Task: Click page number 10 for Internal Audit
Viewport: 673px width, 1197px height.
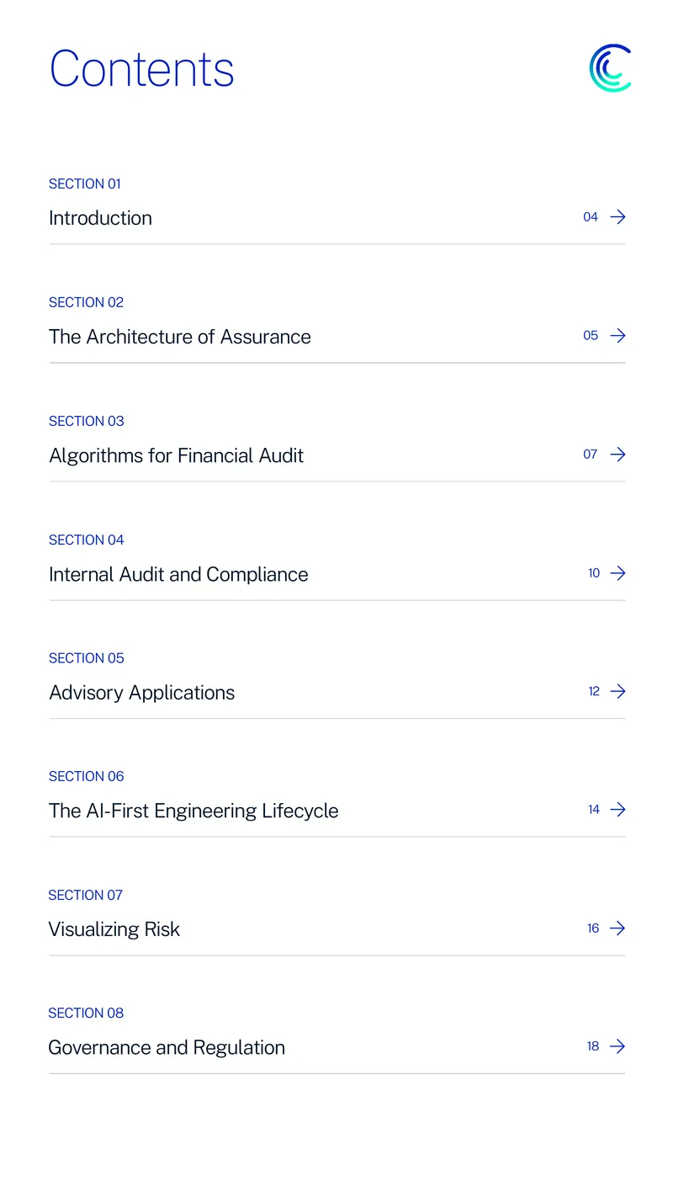Action: click(594, 573)
